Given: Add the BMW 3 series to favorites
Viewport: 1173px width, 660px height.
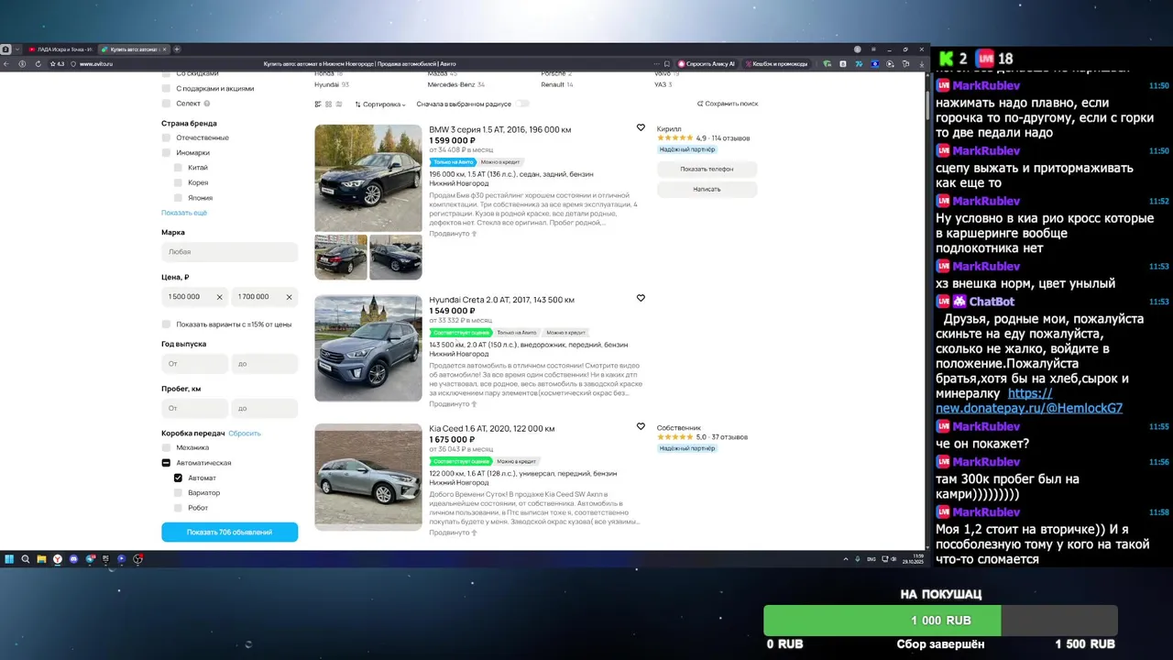Looking at the screenshot, I should [x=641, y=128].
